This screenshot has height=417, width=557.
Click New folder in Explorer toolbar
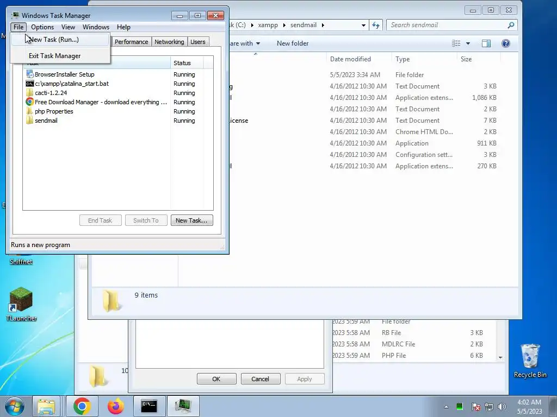point(292,43)
